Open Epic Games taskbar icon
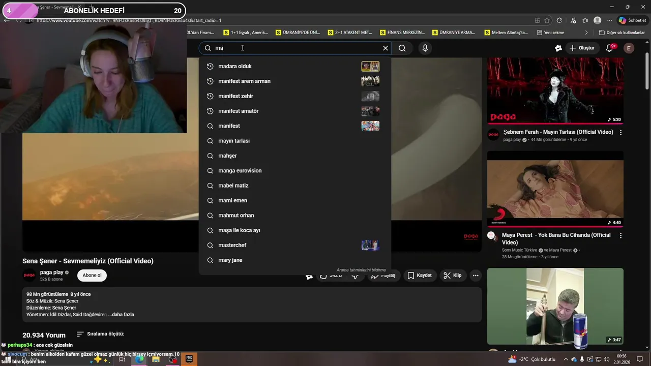 [x=189, y=359]
